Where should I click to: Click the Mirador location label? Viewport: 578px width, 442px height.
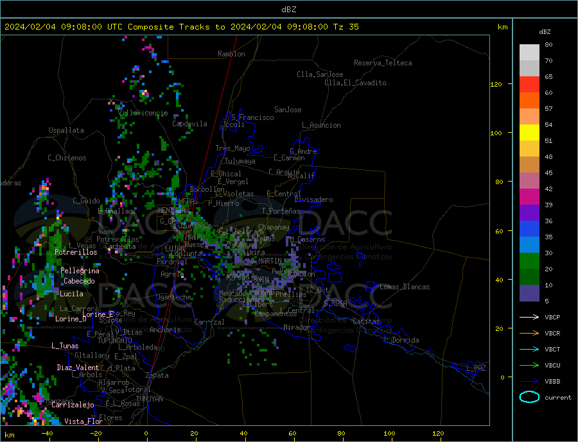[x=297, y=327]
